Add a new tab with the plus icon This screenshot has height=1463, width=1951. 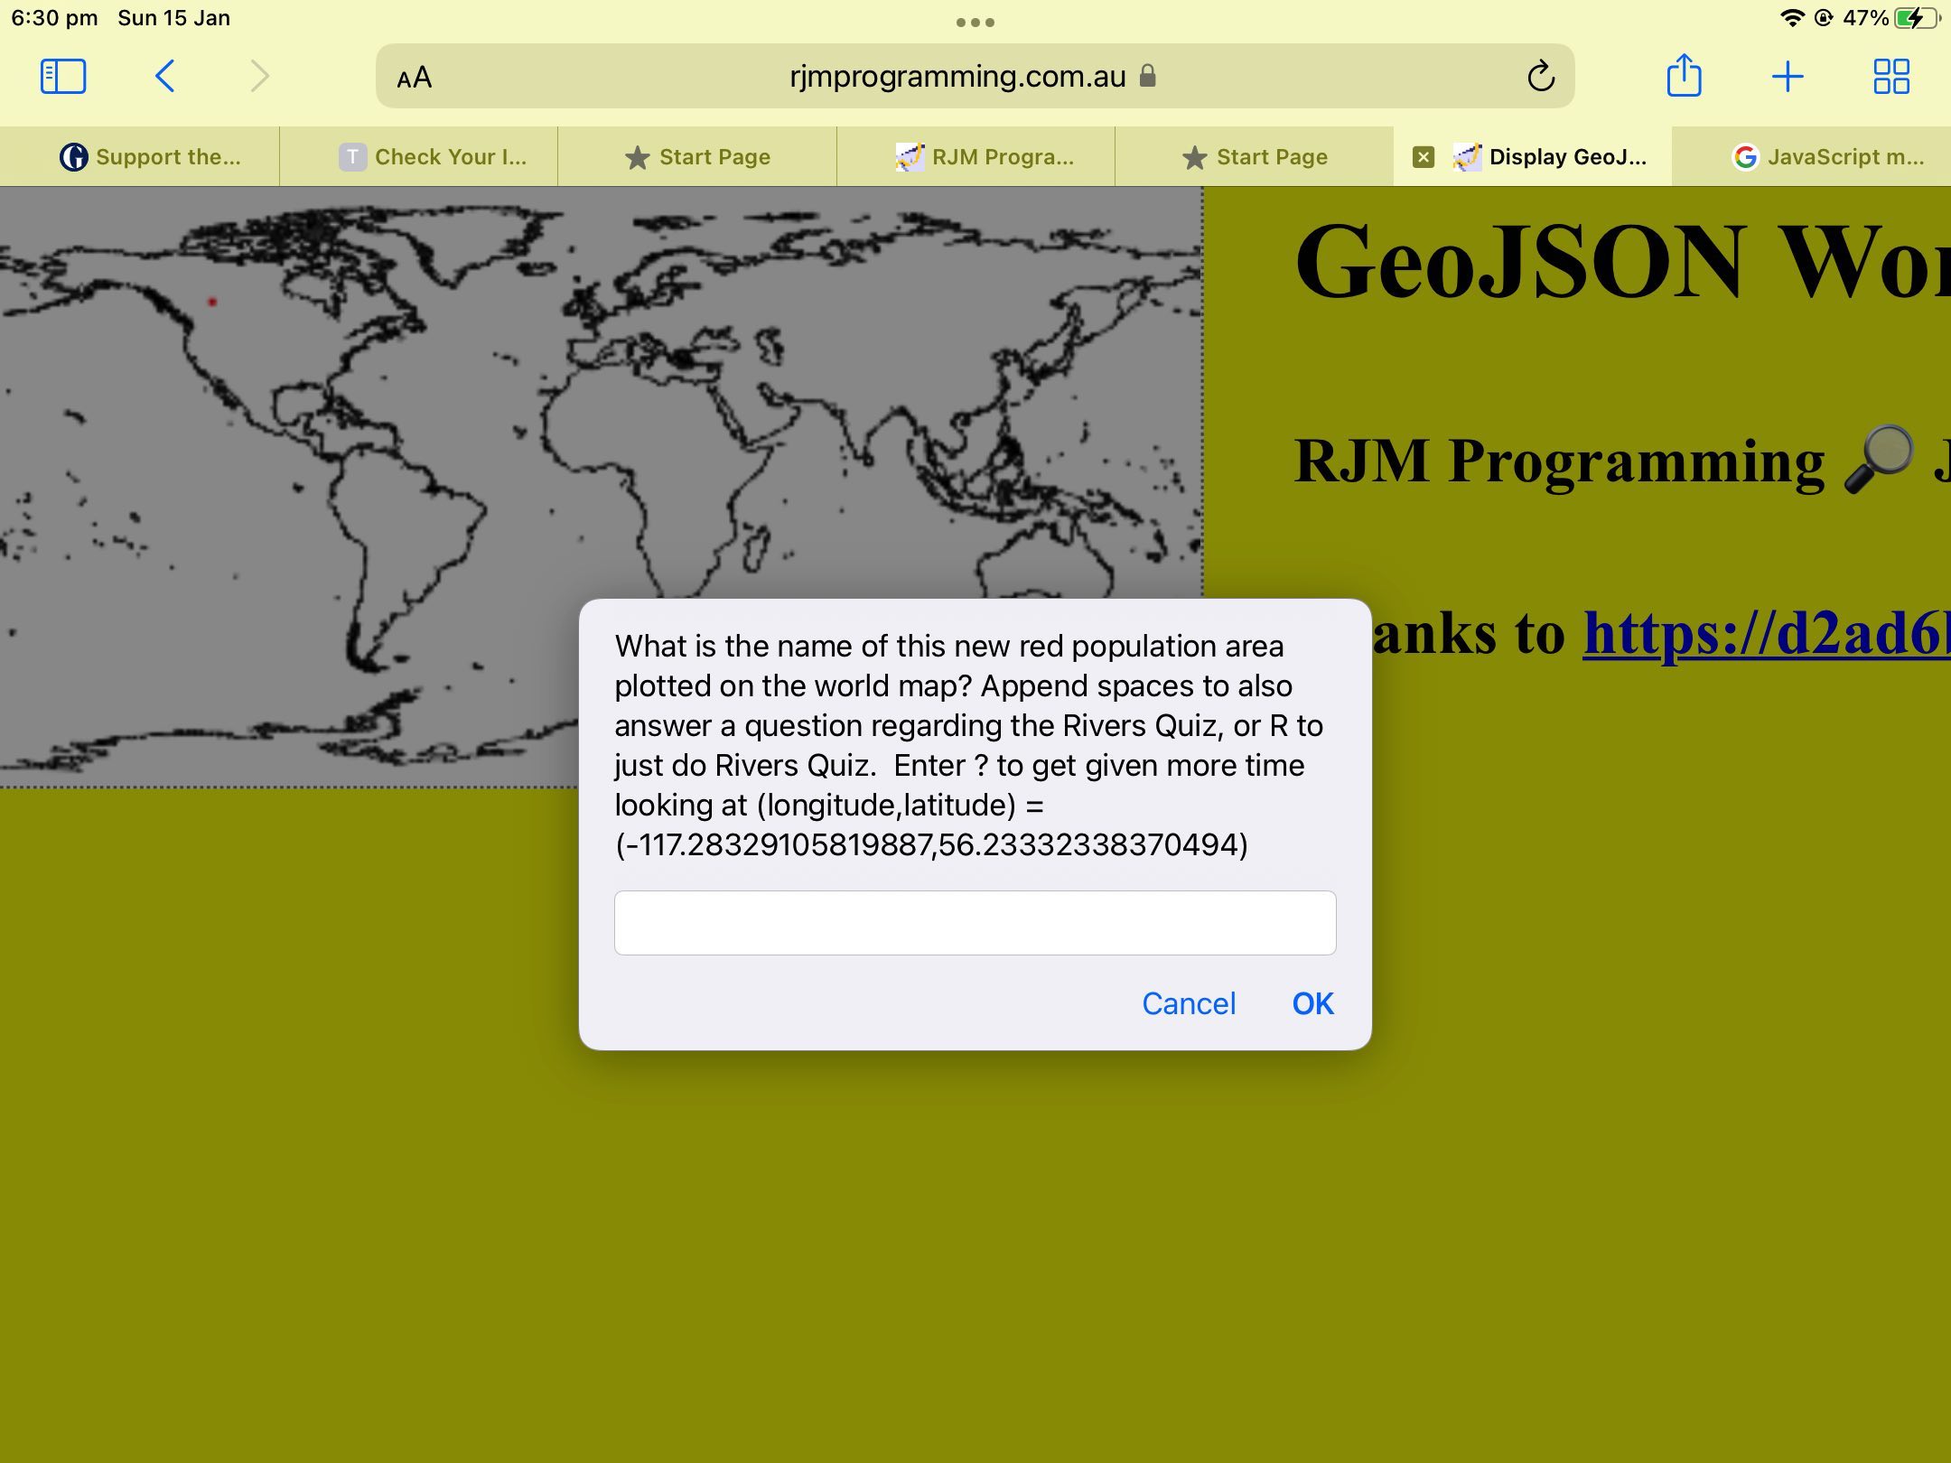[x=1788, y=77]
